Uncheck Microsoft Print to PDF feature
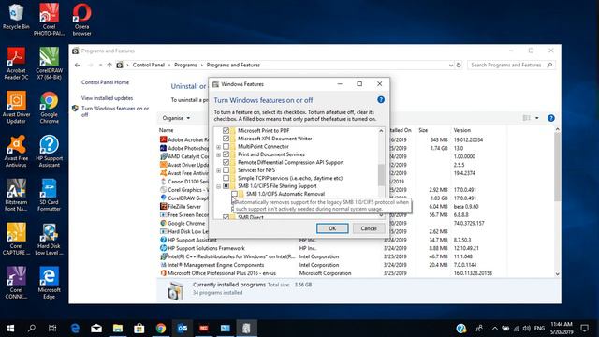This screenshot has height=337, width=599. [226, 131]
